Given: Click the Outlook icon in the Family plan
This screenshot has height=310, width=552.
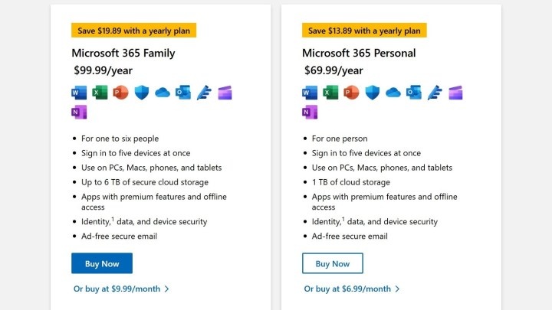Looking at the screenshot, I should pos(182,93).
